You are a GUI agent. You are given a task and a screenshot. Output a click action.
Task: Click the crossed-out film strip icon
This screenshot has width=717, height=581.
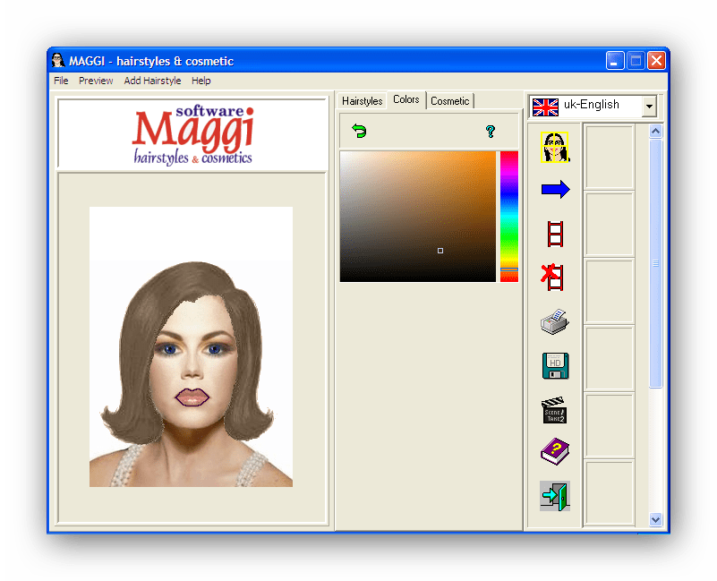[554, 277]
